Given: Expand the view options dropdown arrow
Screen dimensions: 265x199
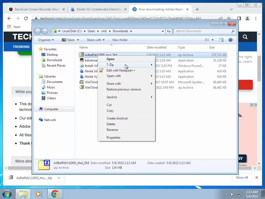Looking at the screenshot, I should point(213,40).
